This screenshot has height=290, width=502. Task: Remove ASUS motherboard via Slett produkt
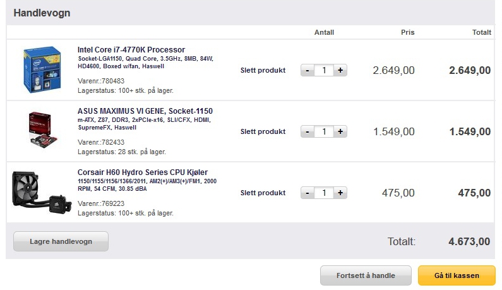[x=263, y=131]
